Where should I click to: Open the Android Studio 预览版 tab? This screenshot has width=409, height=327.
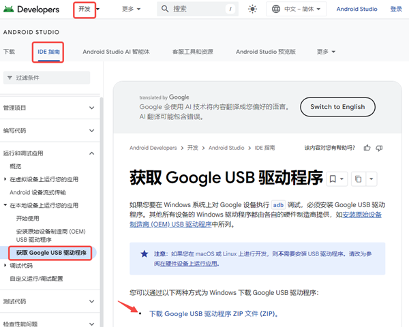[266, 52]
